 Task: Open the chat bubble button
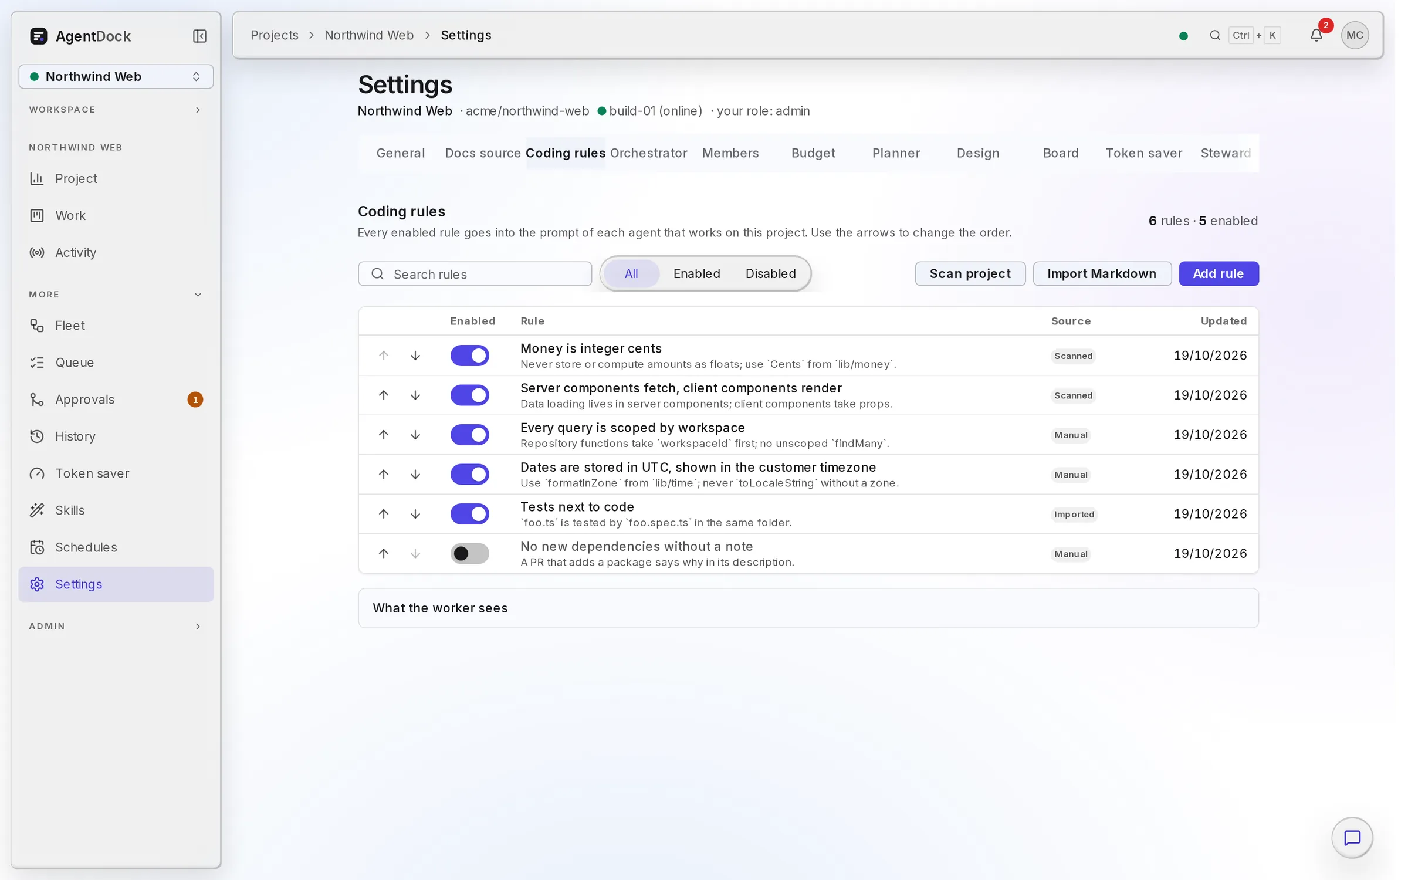pos(1352,838)
